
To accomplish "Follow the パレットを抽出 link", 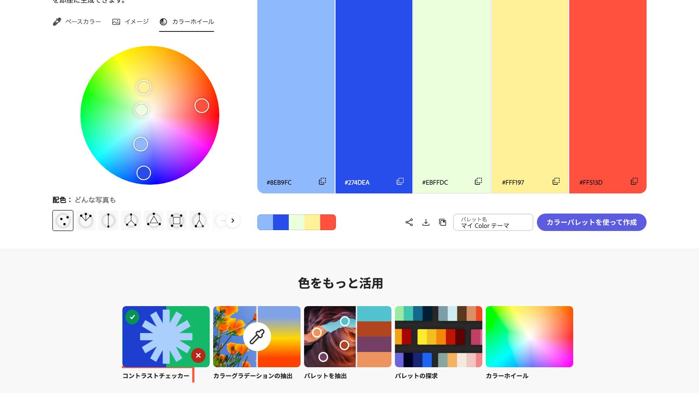I will tap(325, 376).
